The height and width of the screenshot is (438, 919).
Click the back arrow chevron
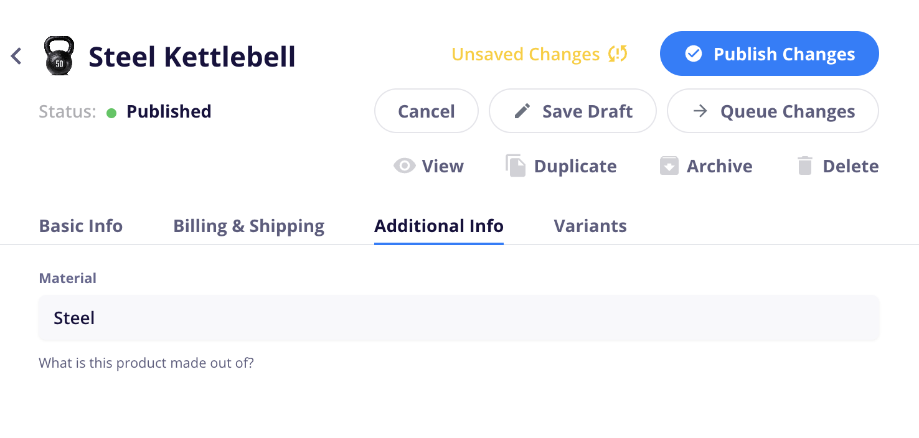click(x=16, y=56)
